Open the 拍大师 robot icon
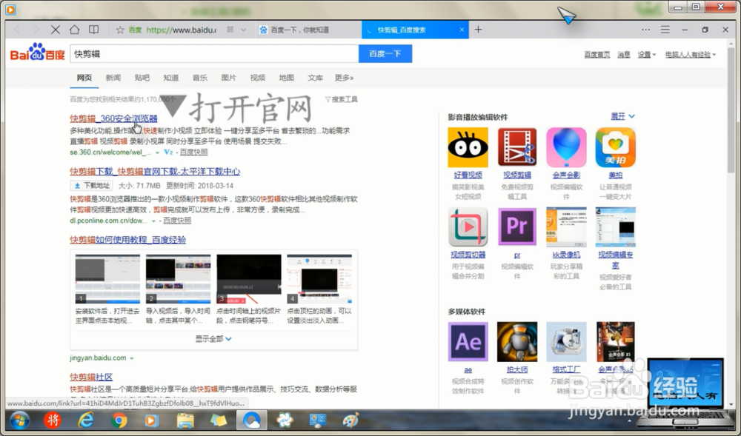 pos(517,342)
